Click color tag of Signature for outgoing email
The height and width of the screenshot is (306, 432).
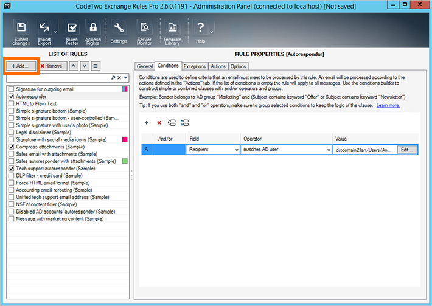coord(125,89)
